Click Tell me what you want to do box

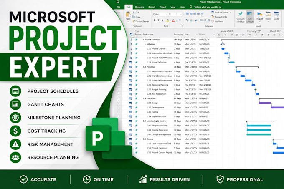208,7
